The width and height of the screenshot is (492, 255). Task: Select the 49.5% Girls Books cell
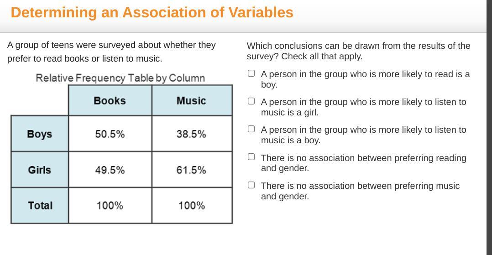pyautogui.click(x=110, y=170)
